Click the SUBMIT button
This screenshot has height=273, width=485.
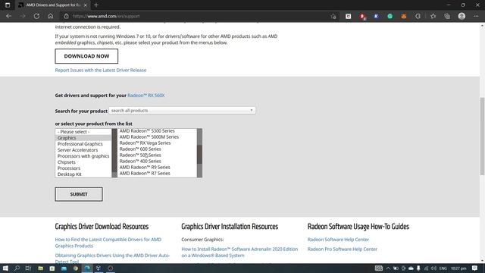click(79, 194)
